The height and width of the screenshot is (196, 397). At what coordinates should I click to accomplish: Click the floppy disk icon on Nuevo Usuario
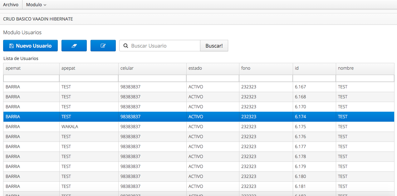[x=12, y=46]
